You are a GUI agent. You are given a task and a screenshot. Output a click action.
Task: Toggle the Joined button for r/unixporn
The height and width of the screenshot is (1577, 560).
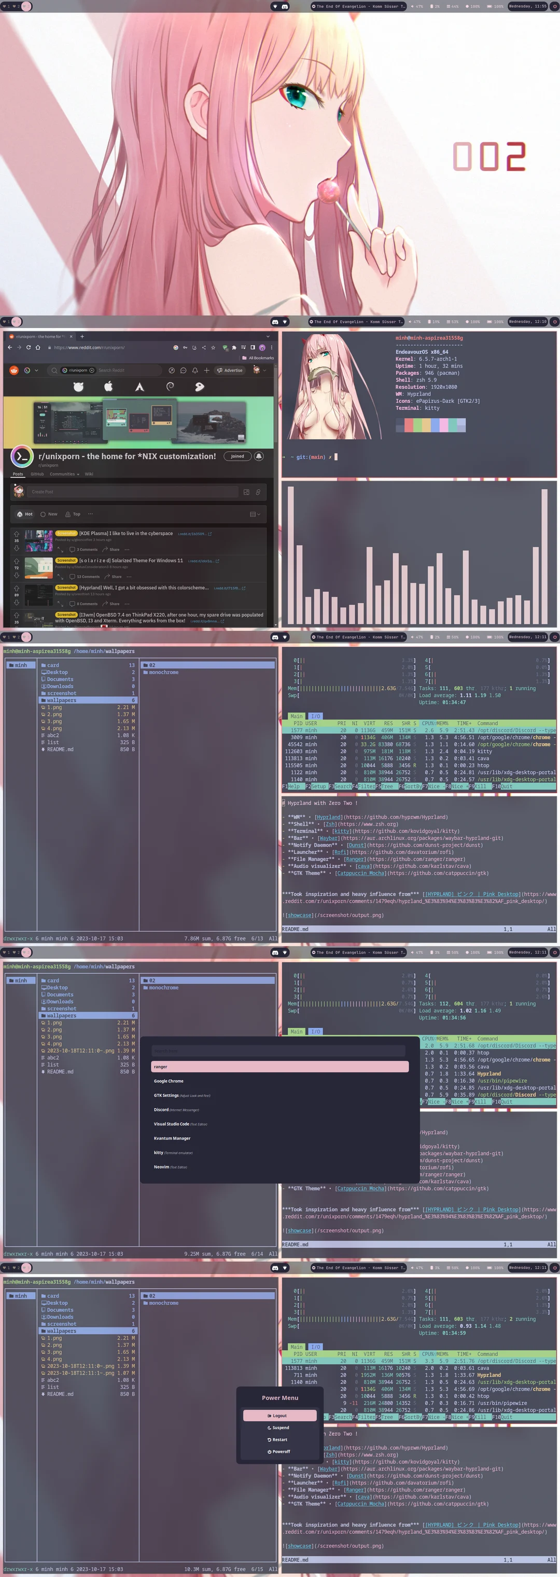point(237,456)
